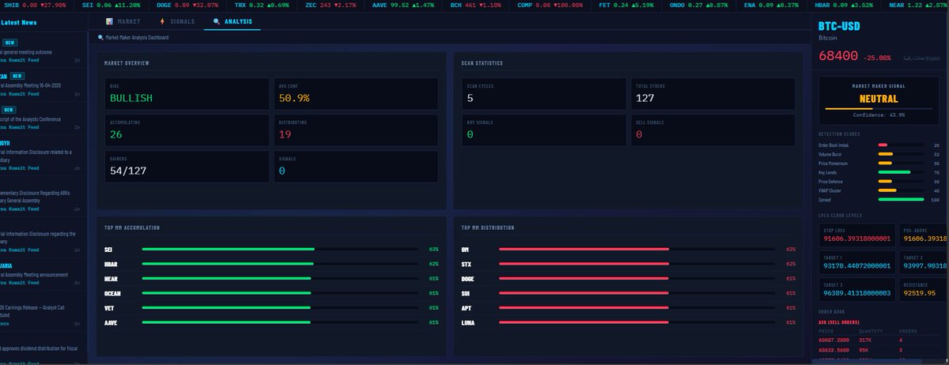This screenshot has height=365, width=949.
Task: Click the Signals card in Market Overview
Action: click(355, 166)
